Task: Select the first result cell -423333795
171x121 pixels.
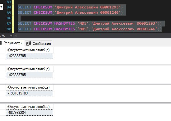Action: pos(30,56)
